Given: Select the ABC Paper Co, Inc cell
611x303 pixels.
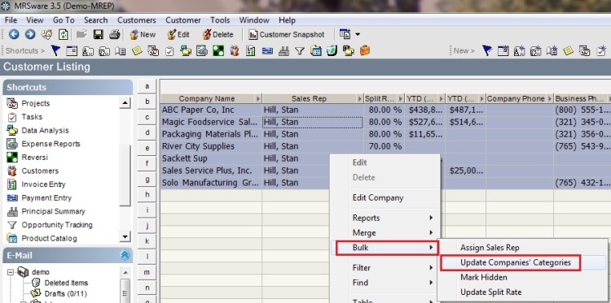Looking at the screenshot, I should [211, 110].
